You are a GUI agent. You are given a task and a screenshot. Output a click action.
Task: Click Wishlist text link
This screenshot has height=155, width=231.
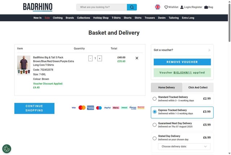(173, 7)
